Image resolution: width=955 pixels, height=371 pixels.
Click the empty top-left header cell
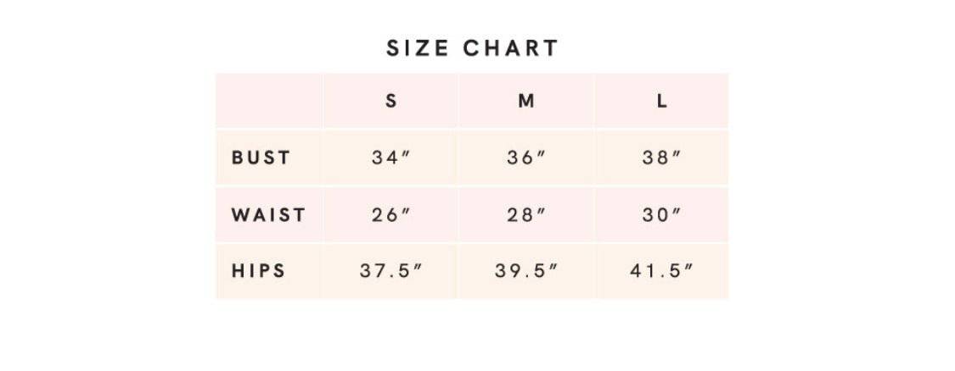pos(268,101)
